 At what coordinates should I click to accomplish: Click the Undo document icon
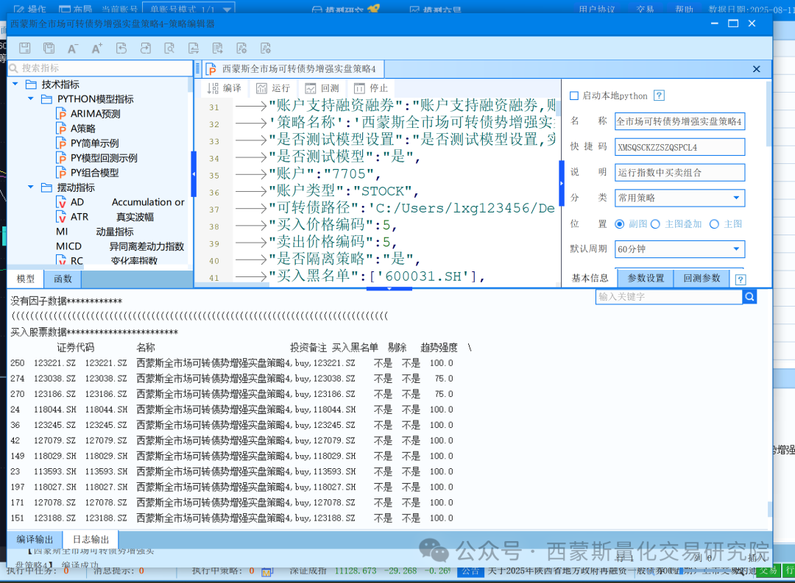pyautogui.click(x=121, y=48)
